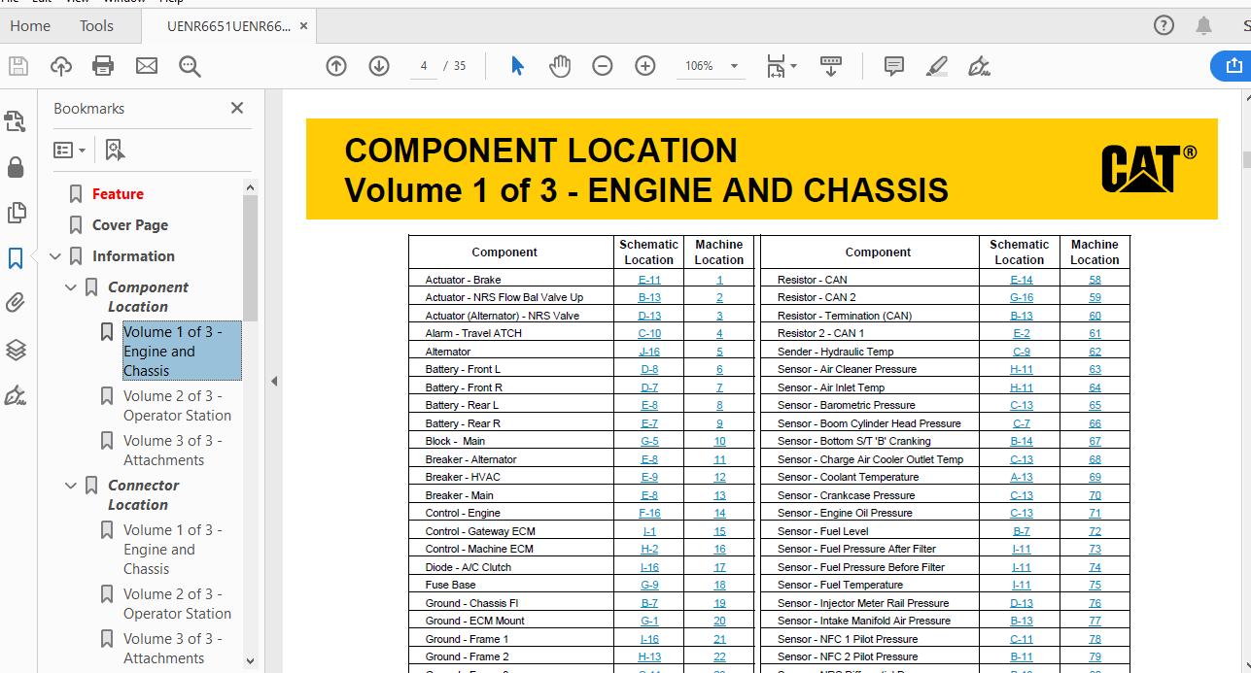
Task: Open the Cover Page bookmark
Action: tap(130, 225)
